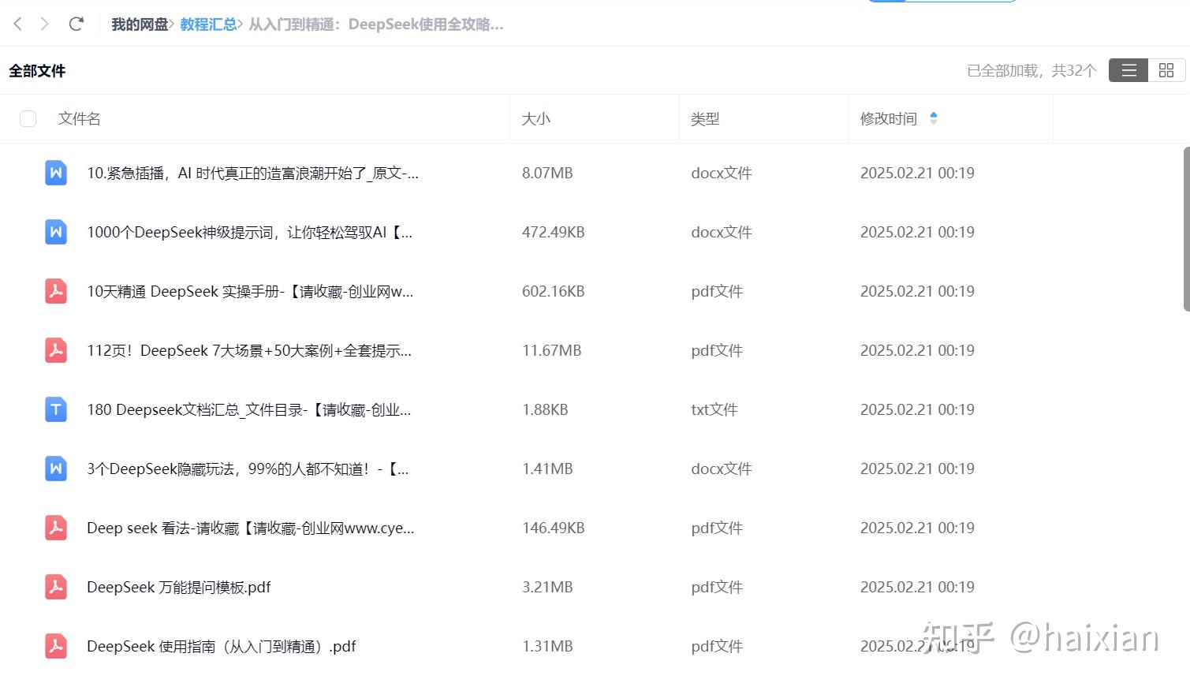1190x687 pixels.
Task: Go forward using the right arrow
Action: click(45, 24)
